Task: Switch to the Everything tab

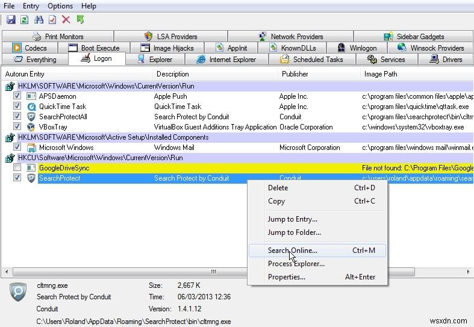Action: 35,60
